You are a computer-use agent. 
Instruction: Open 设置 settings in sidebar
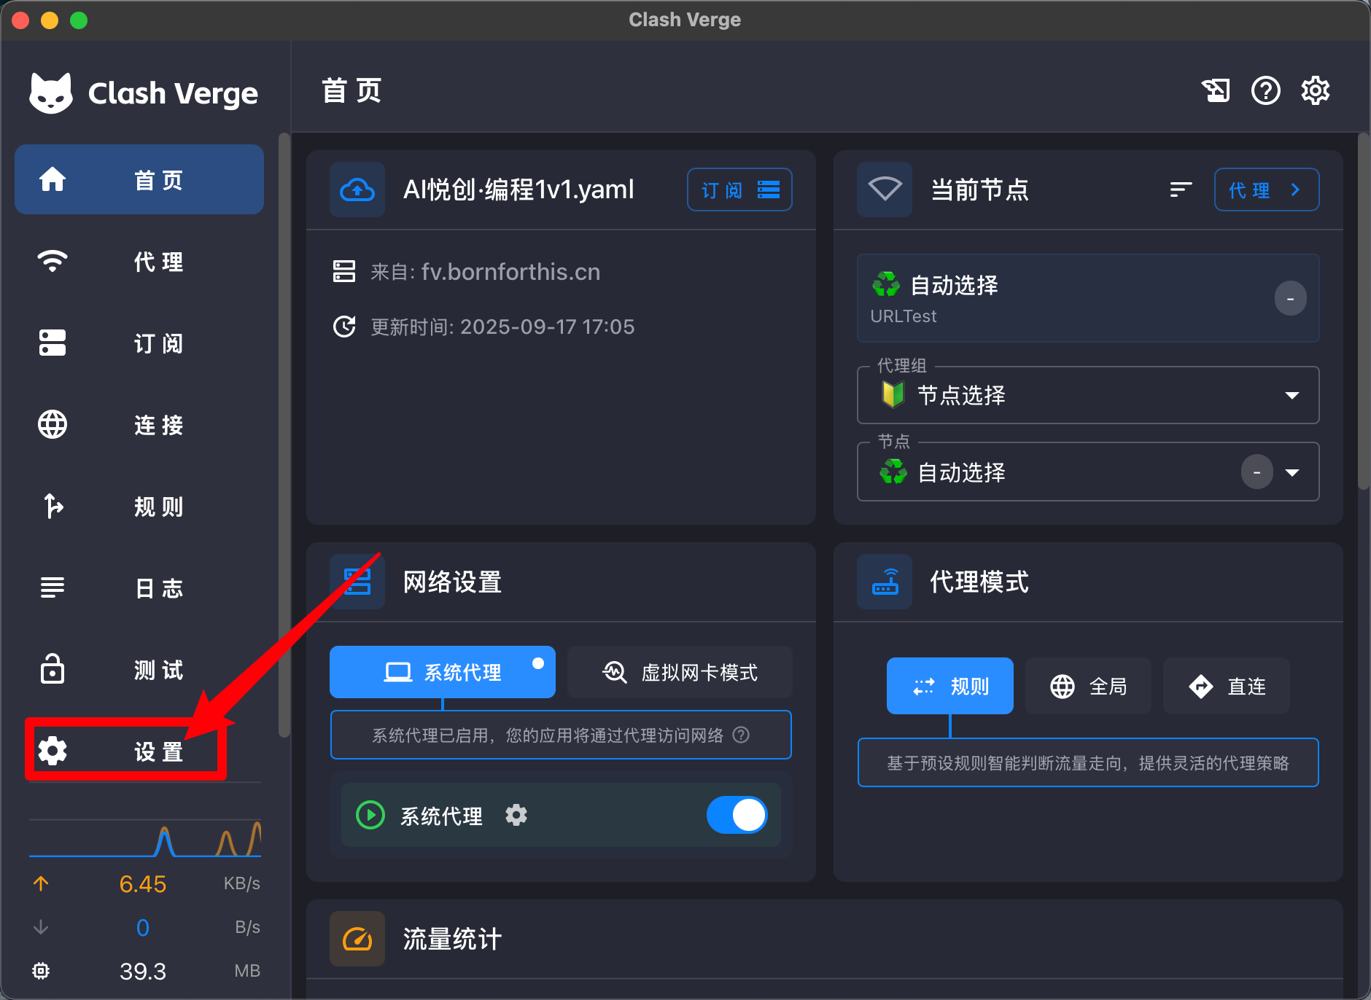139,751
